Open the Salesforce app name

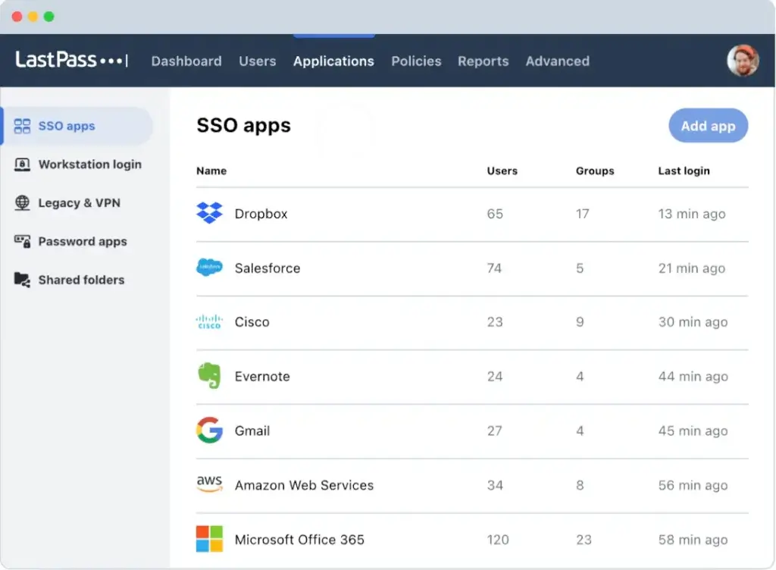point(268,268)
